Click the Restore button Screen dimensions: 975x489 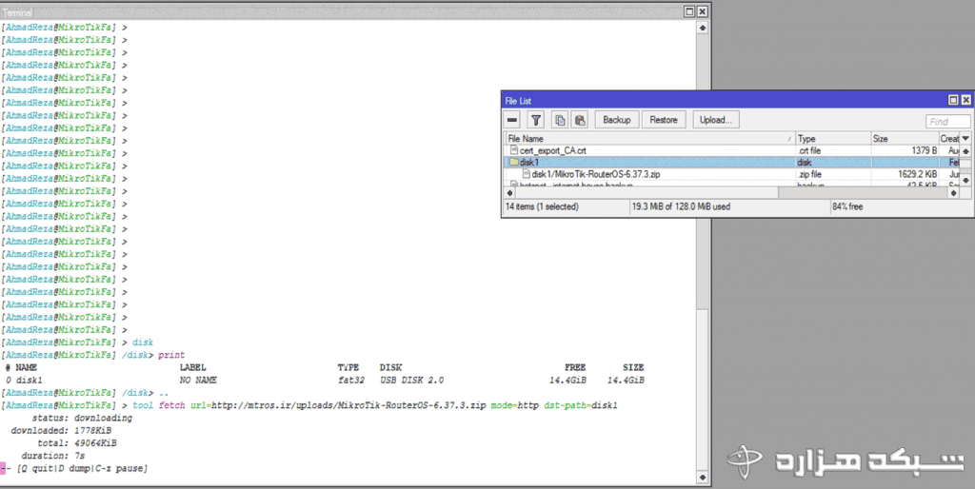664,120
